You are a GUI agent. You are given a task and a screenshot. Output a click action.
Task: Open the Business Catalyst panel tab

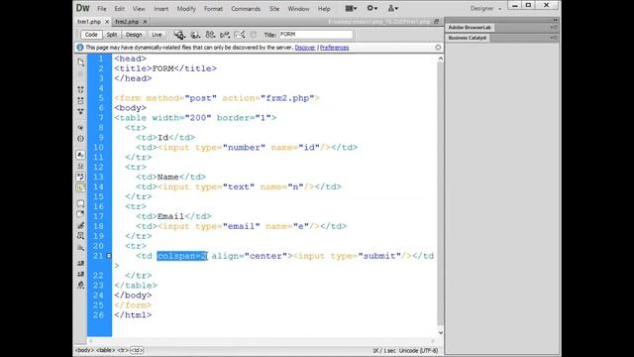tap(468, 38)
